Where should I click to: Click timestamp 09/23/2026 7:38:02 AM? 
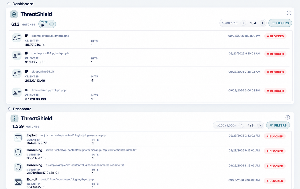[244, 72]
